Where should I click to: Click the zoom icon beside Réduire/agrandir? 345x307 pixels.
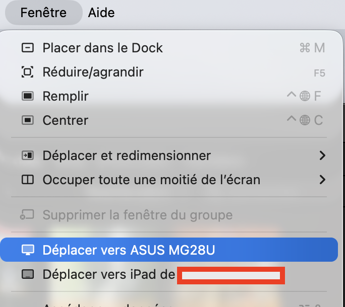[28, 72]
